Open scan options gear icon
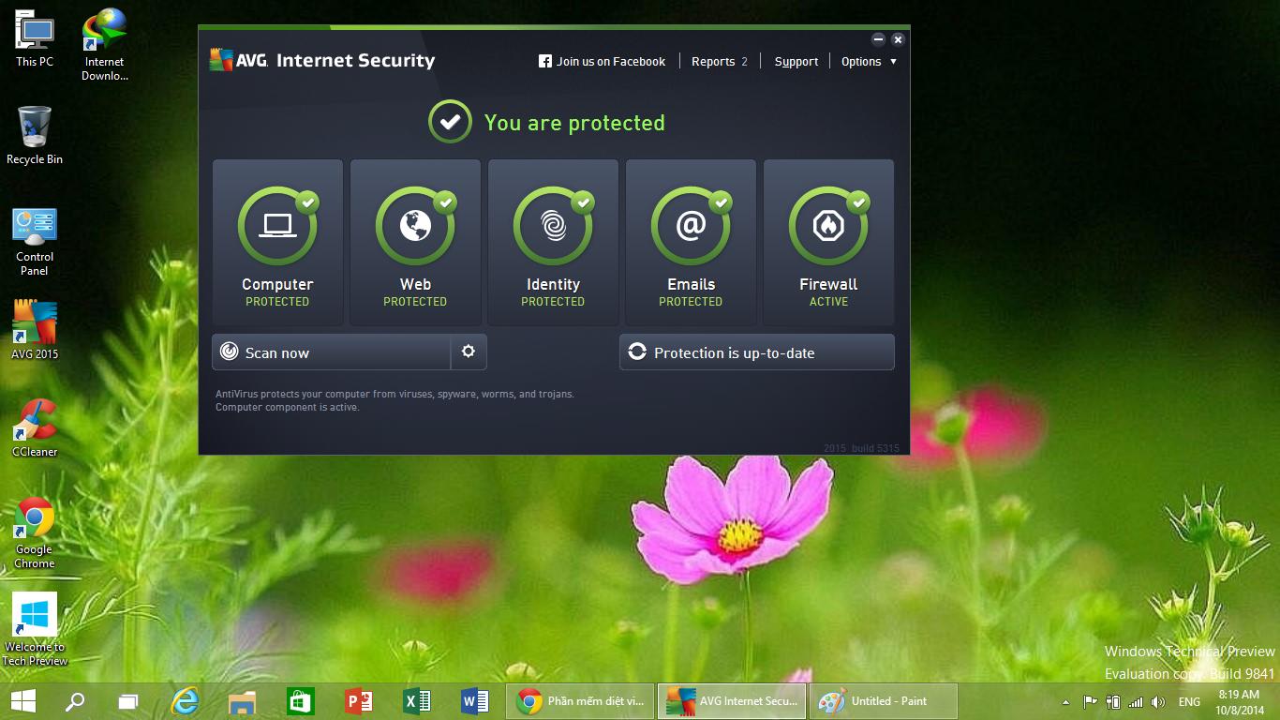1280x720 pixels. [469, 352]
